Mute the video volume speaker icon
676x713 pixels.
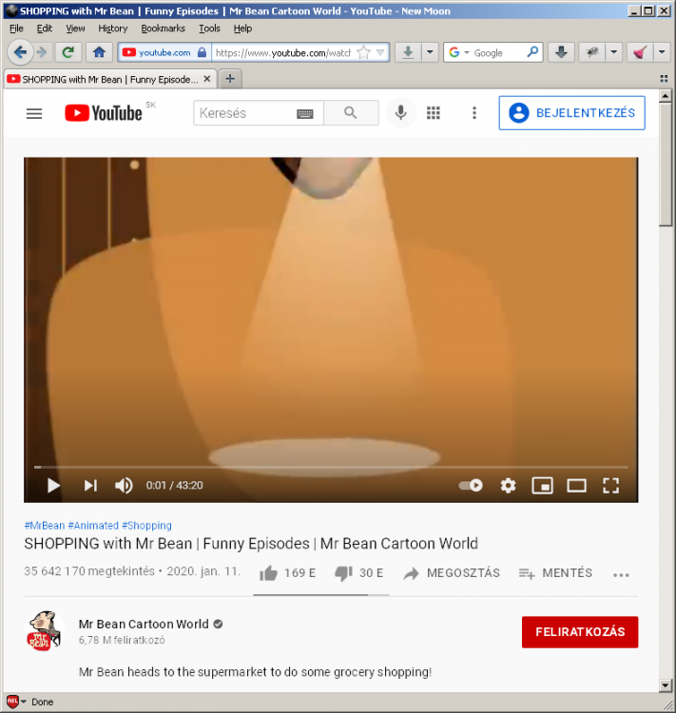(x=124, y=486)
